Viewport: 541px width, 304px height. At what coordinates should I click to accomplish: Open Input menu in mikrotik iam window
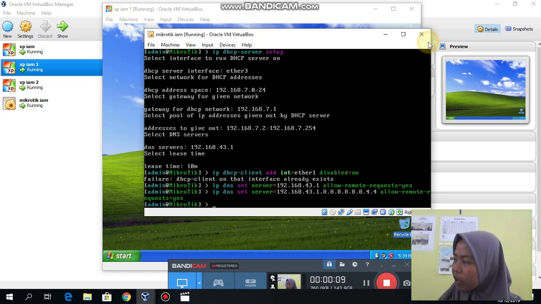[208, 45]
